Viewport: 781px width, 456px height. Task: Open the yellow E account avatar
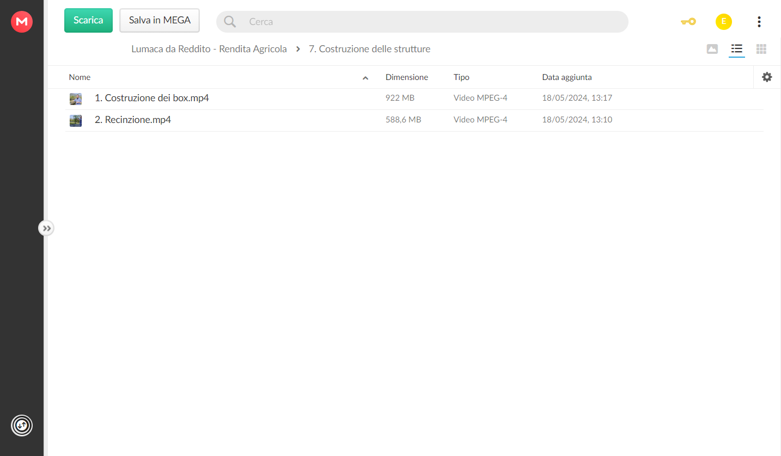point(724,22)
